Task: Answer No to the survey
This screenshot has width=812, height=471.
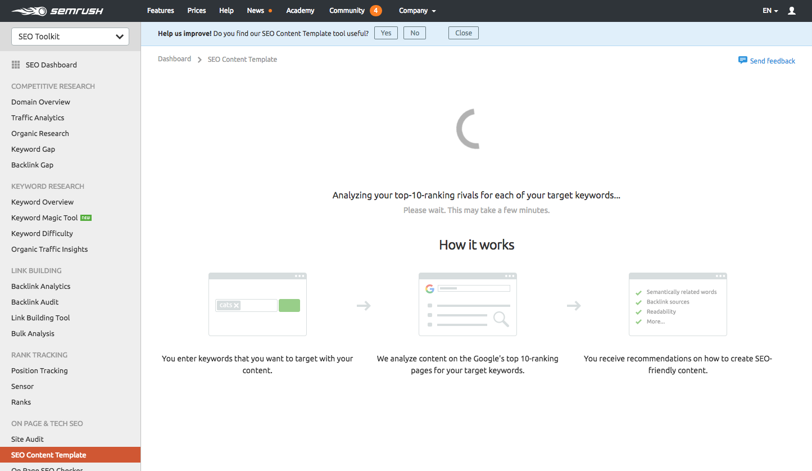Action: (415, 33)
